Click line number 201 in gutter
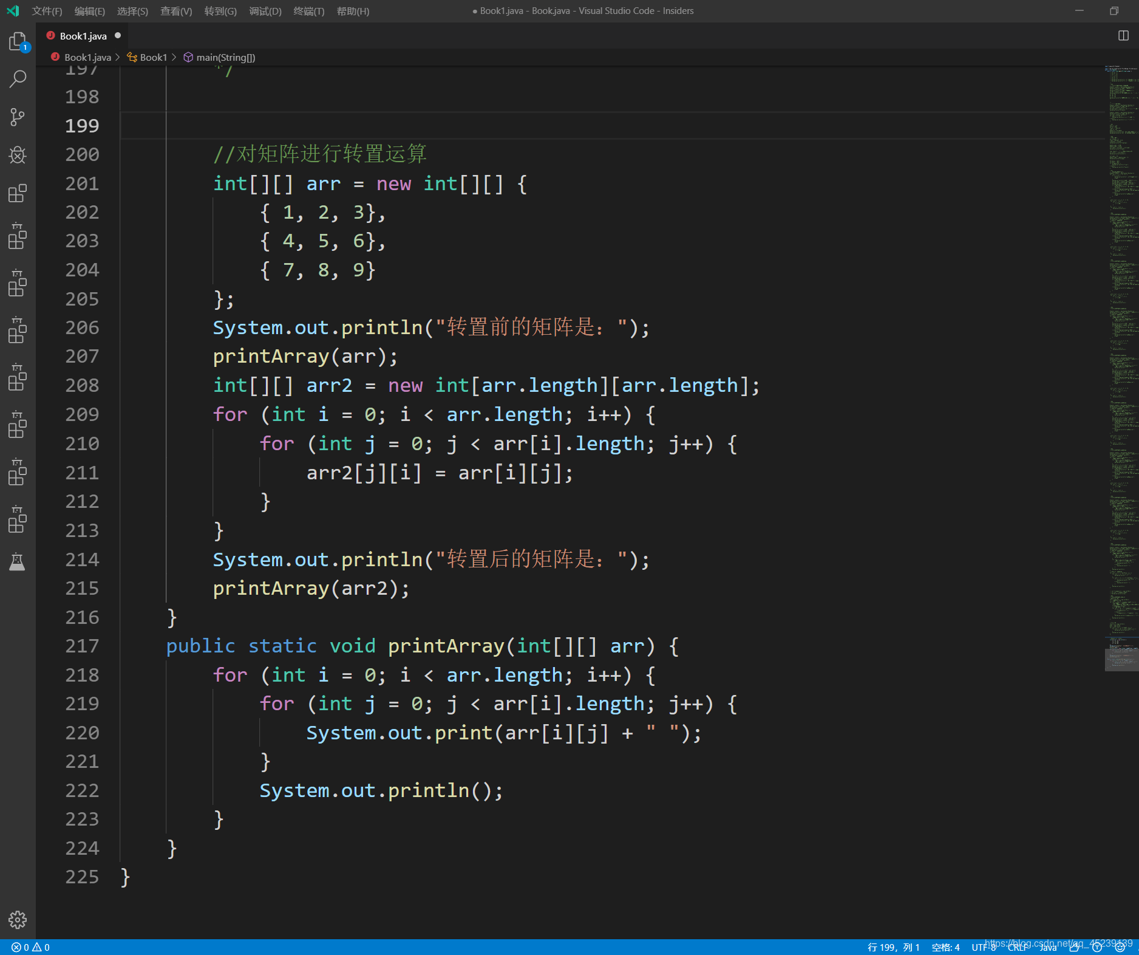This screenshot has height=955, width=1139. click(x=82, y=183)
